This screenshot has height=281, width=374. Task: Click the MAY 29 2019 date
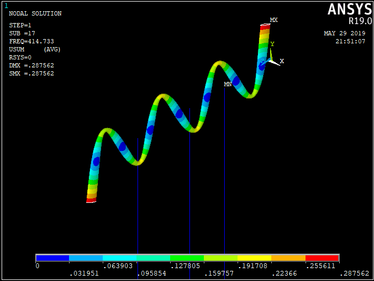pyautogui.click(x=345, y=33)
